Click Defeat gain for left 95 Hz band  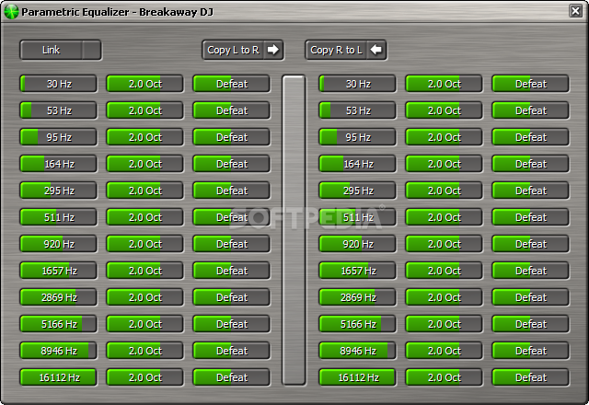[x=231, y=137]
